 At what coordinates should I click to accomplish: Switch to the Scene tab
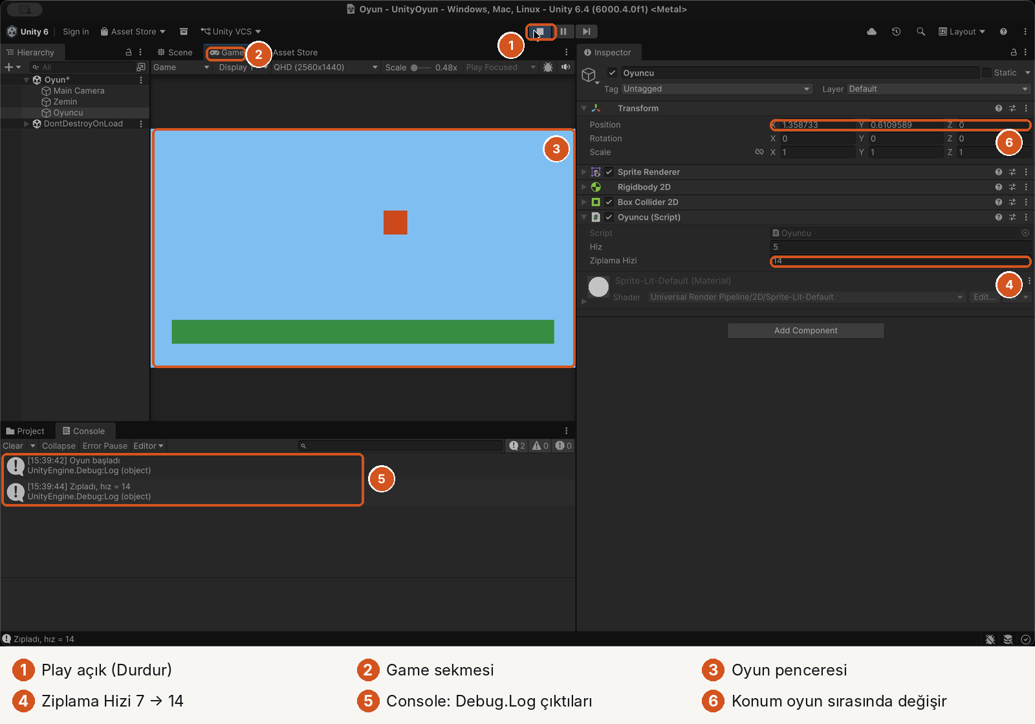175,52
